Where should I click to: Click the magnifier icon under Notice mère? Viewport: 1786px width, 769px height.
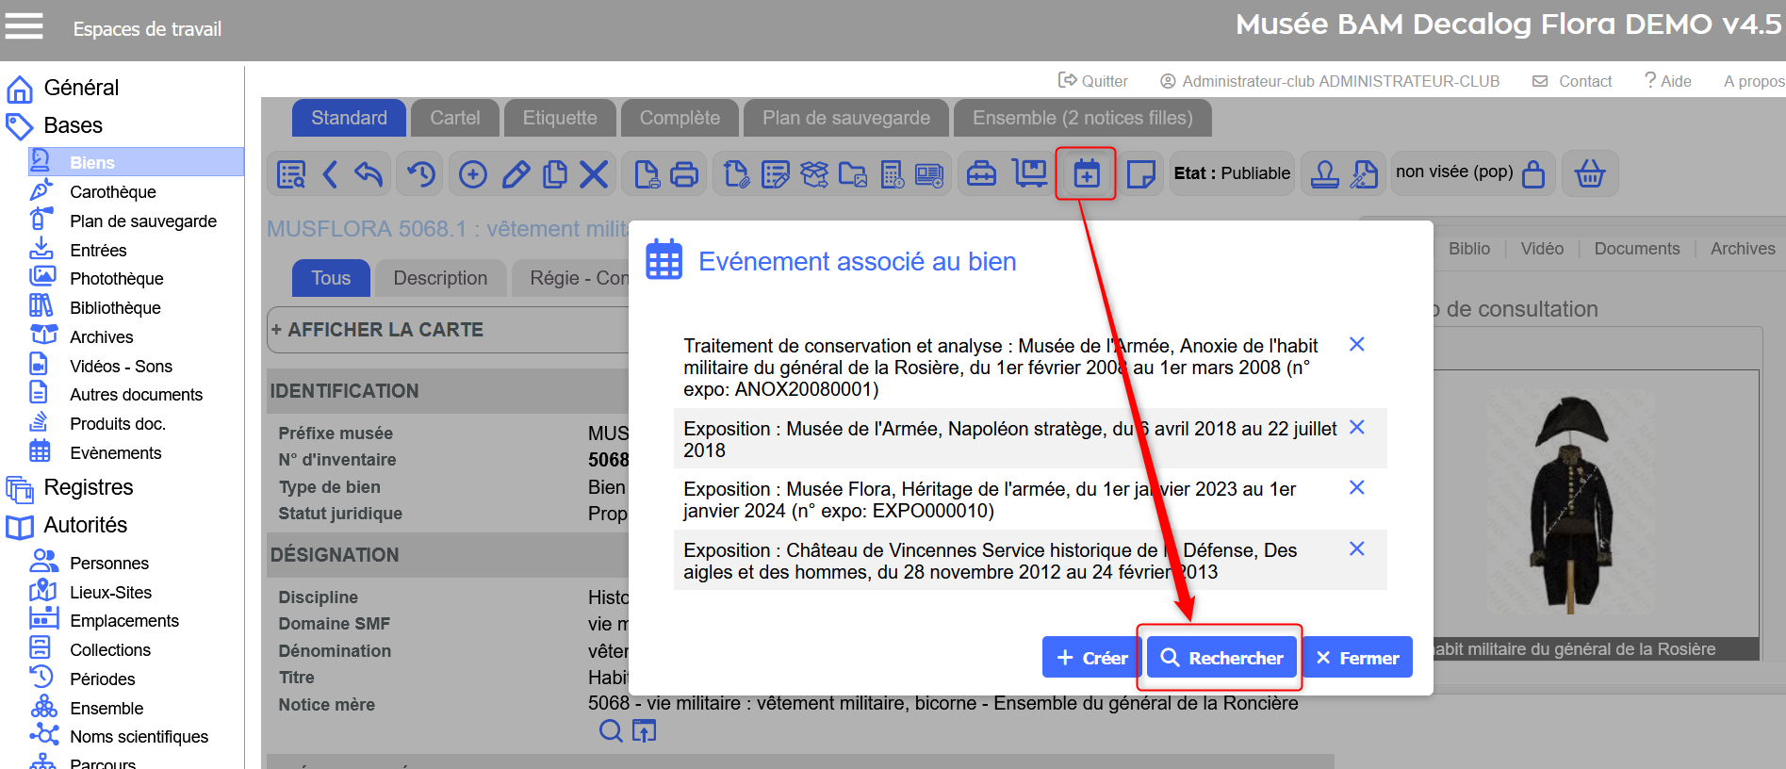click(x=611, y=730)
